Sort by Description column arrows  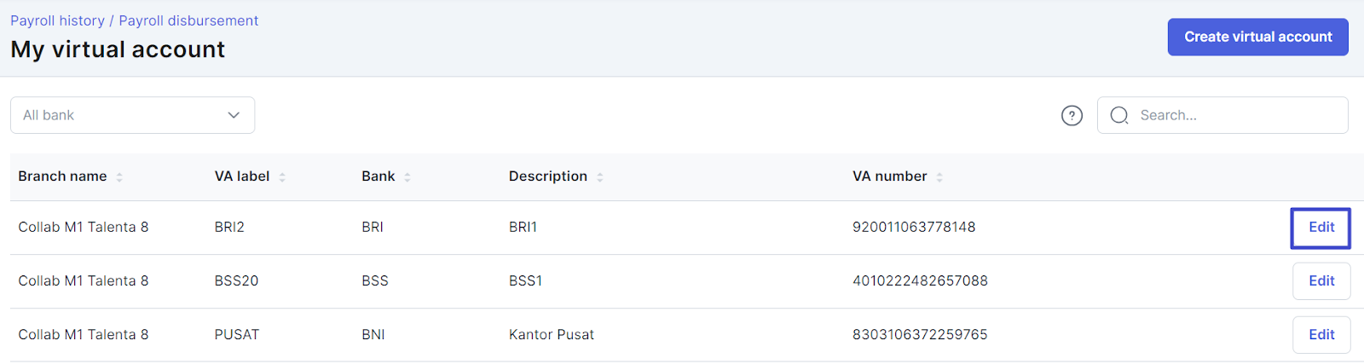point(600,176)
